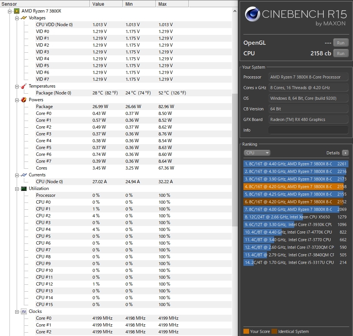The image size is (353, 336).
Task: Collapse the Clocks section
Action: [x=17, y=312]
